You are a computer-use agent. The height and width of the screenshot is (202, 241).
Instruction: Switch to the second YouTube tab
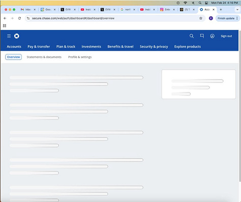coord(147,10)
